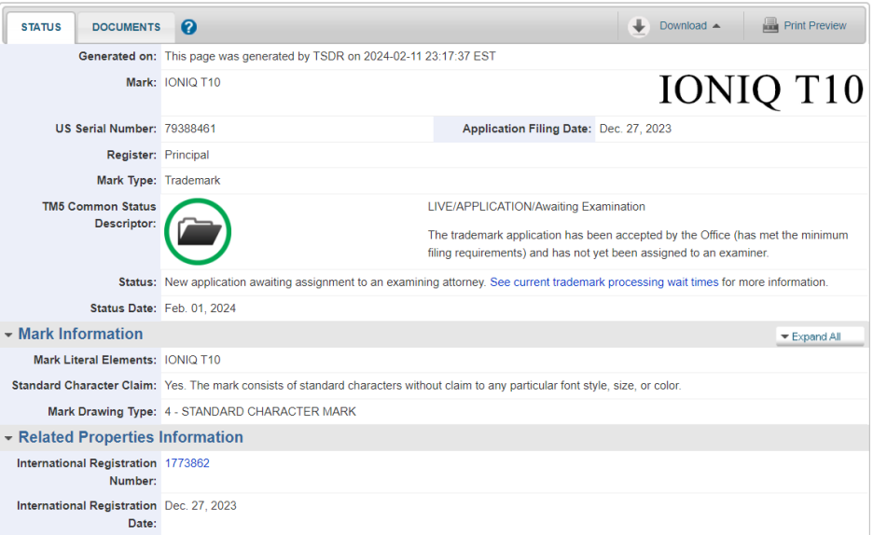Open Print Preview
873x535 pixels.
click(814, 25)
